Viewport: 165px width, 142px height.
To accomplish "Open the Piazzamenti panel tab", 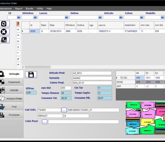I will [11, 82].
